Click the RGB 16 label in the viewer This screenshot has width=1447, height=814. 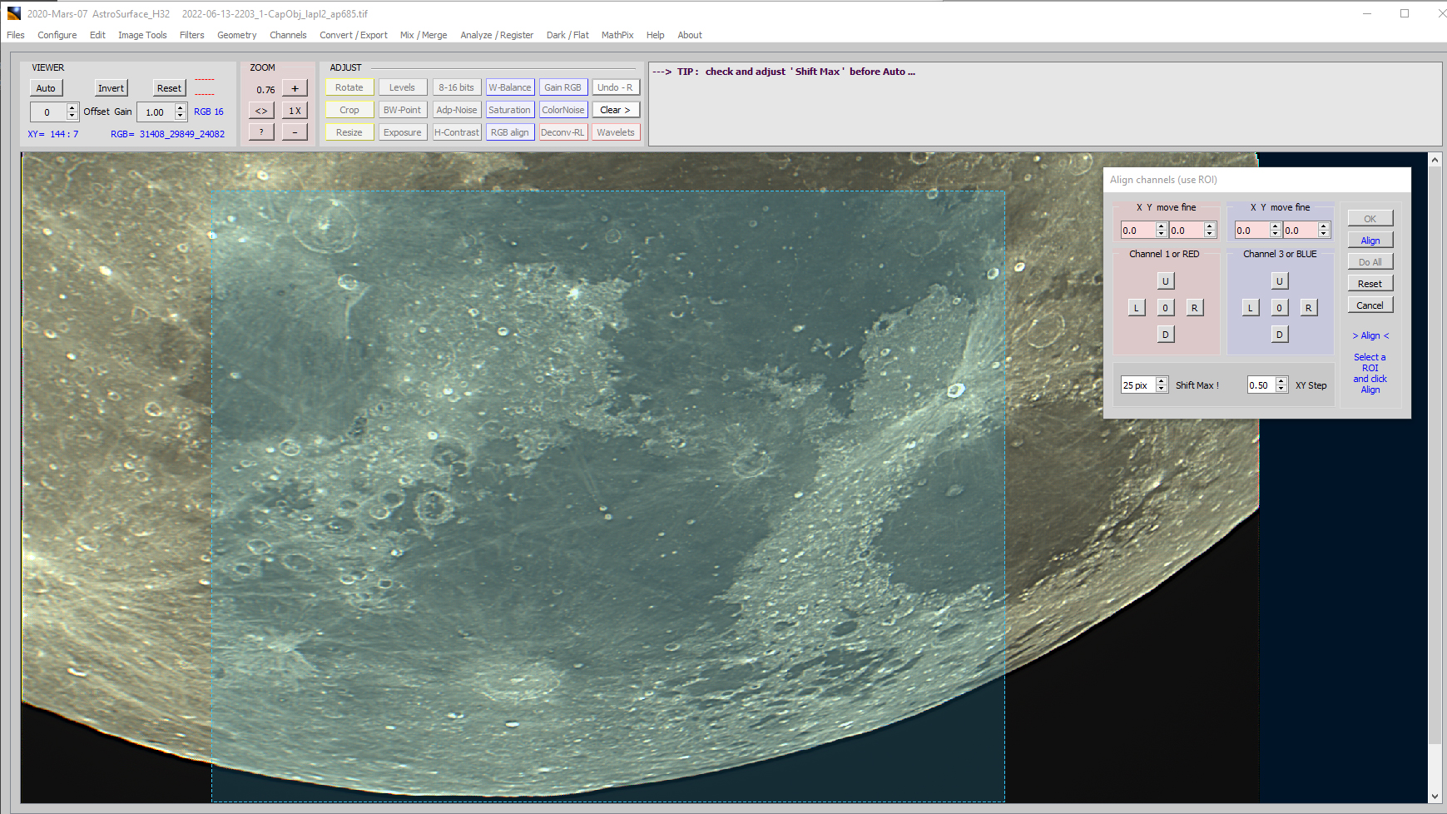pyautogui.click(x=209, y=112)
